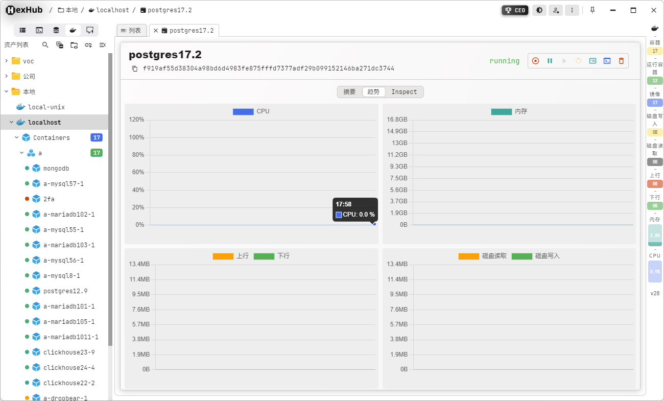Screen dimensions: 664x401
Task: Open the container terminal icon
Action: point(607,61)
